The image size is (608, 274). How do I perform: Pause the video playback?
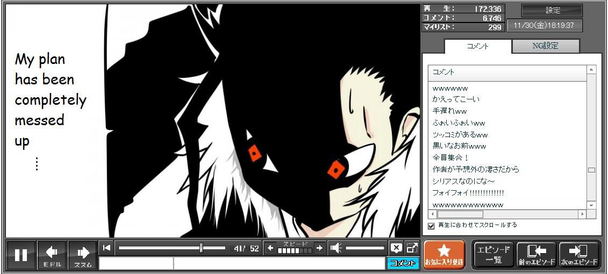click(21, 255)
